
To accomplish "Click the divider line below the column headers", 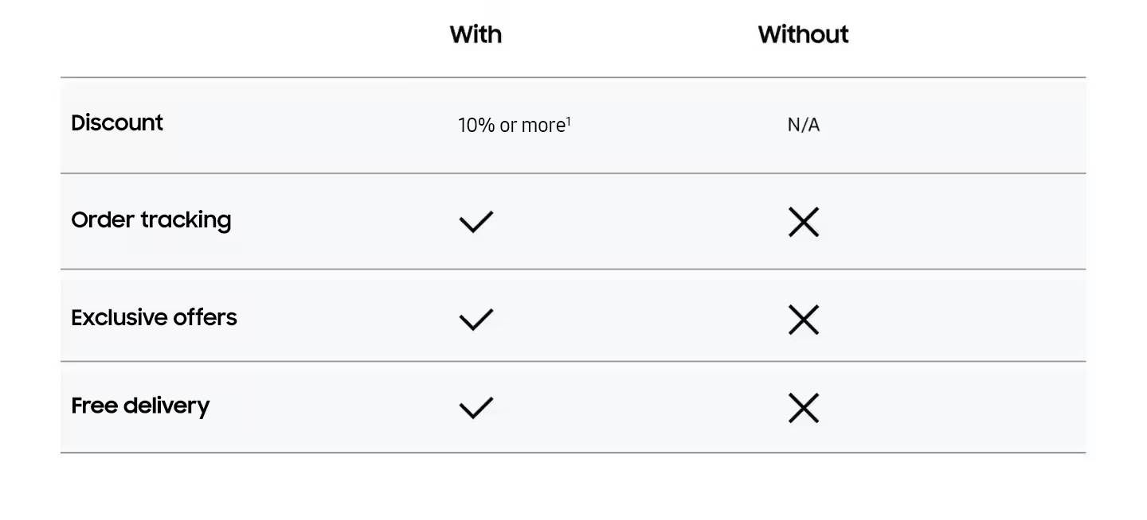I will point(573,78).
